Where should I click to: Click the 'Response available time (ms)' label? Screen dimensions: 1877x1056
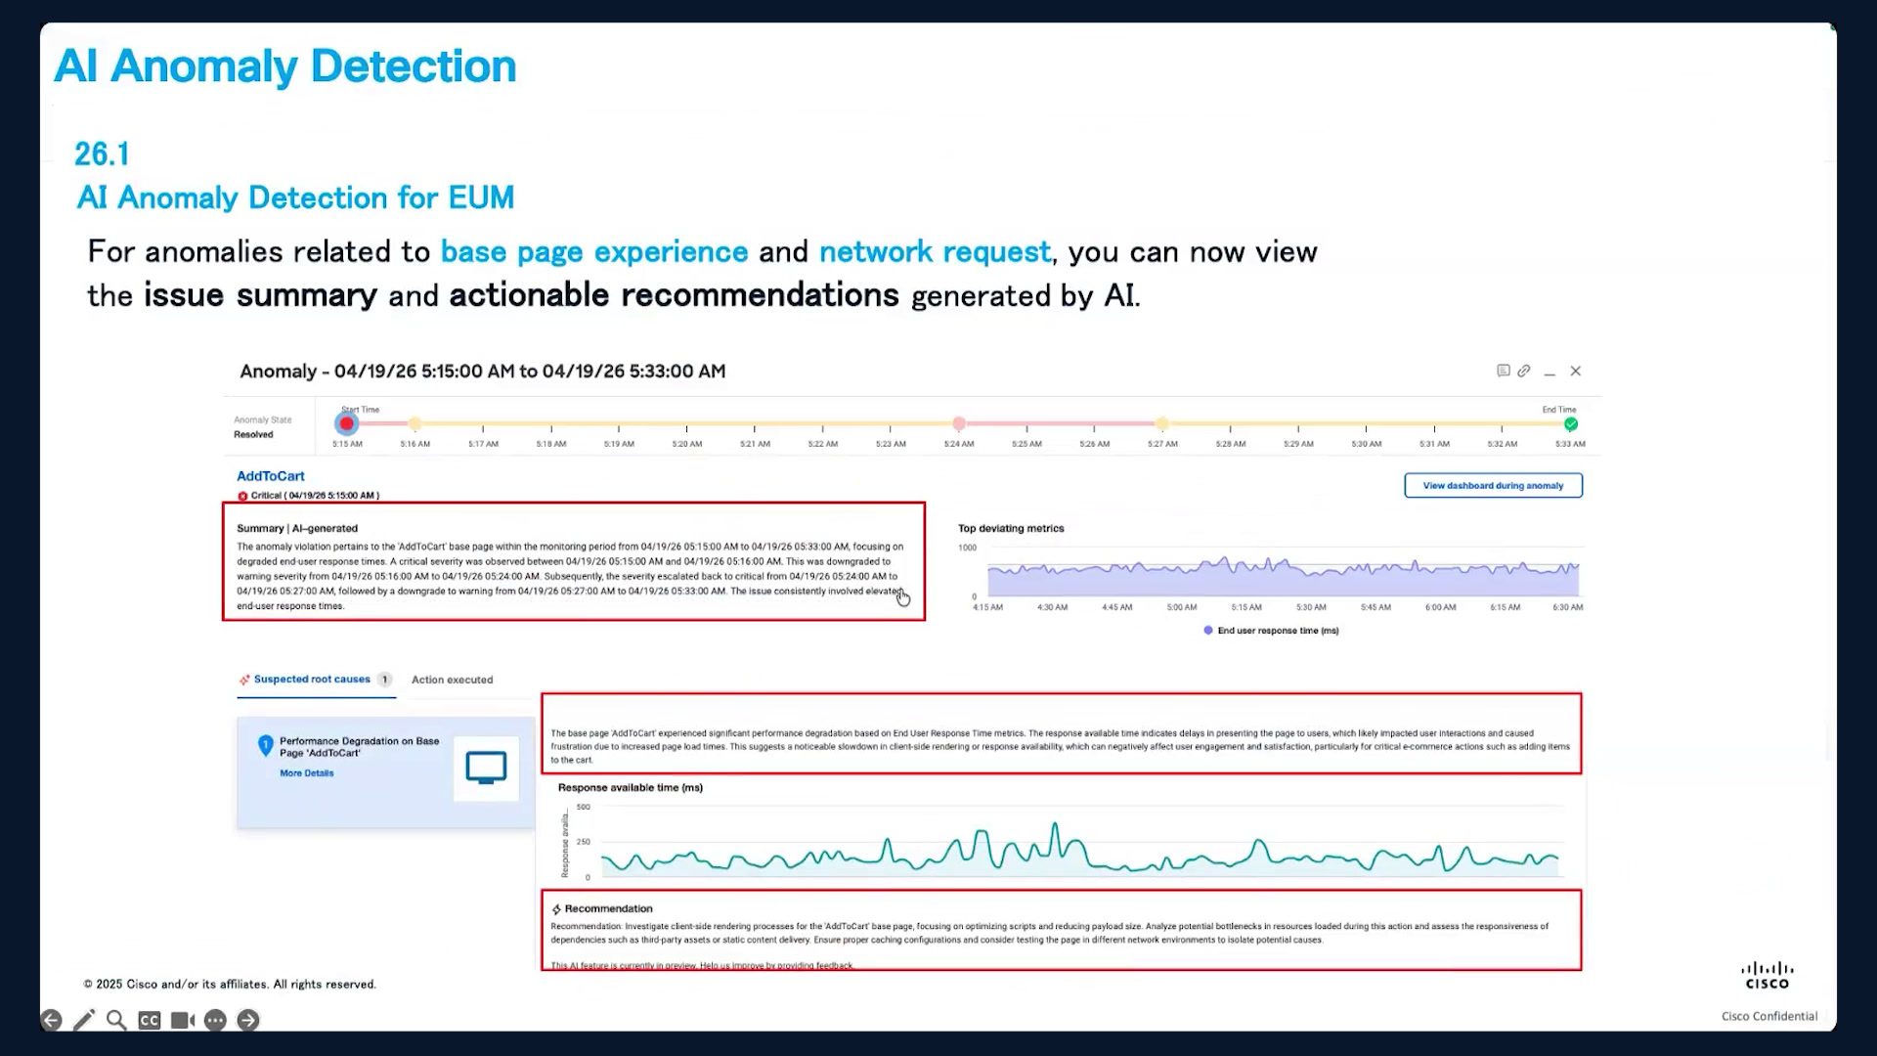pos(631,788)
